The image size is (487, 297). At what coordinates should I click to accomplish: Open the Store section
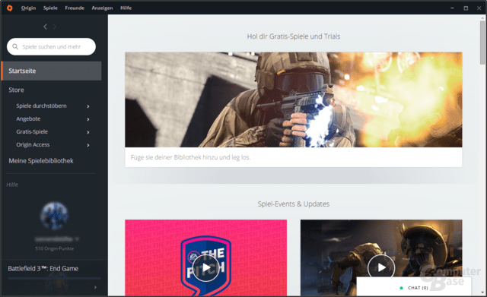[16, 90]
